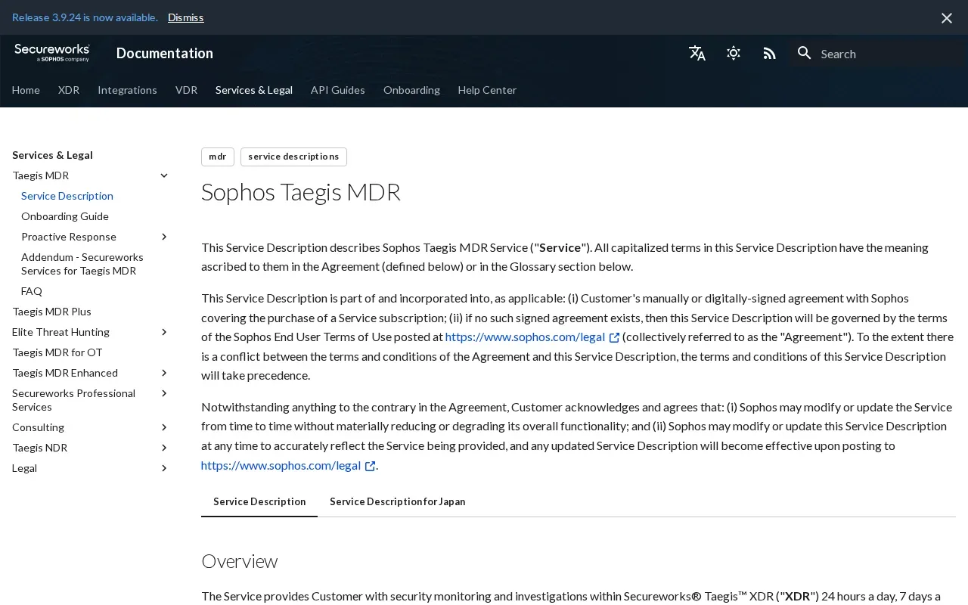Open the FAQ sidebar link
This screenshot has height=605, width=968.
(x=32, y=291)
